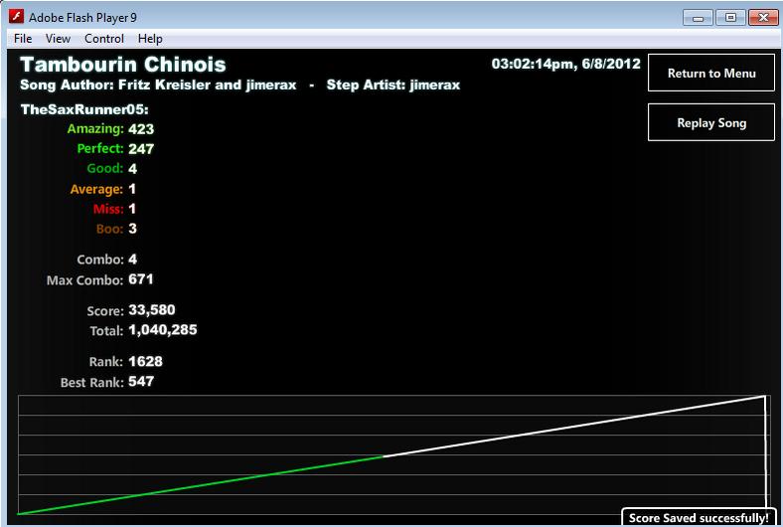Maximize the Flash Player window
783x527 pixels.
(730, 18)
